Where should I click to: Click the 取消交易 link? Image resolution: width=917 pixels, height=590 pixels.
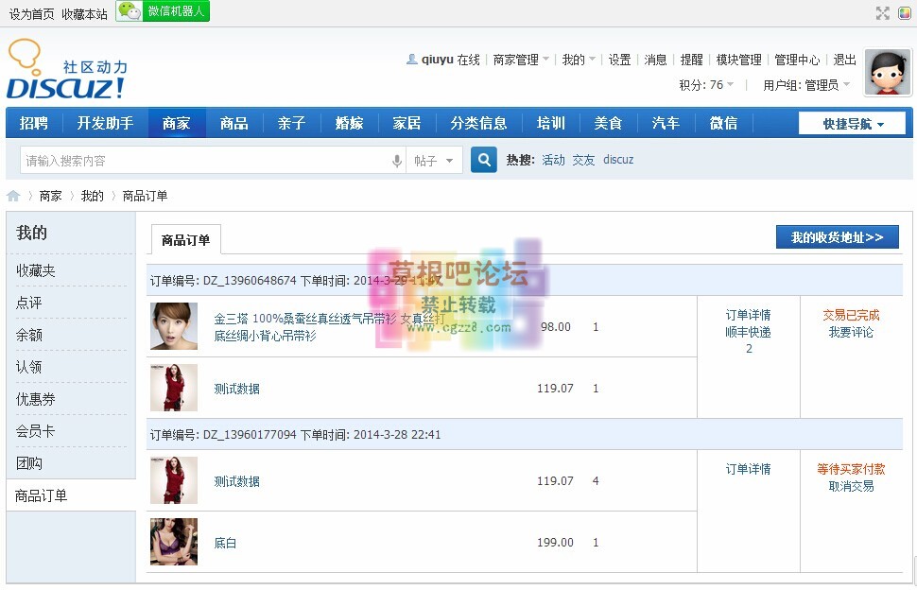(851, 486)
